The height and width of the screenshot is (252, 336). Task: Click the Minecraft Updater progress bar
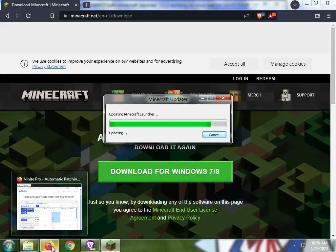[x=168, y=123]
